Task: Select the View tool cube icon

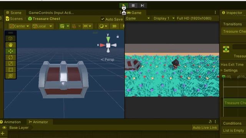Action: 10,38
